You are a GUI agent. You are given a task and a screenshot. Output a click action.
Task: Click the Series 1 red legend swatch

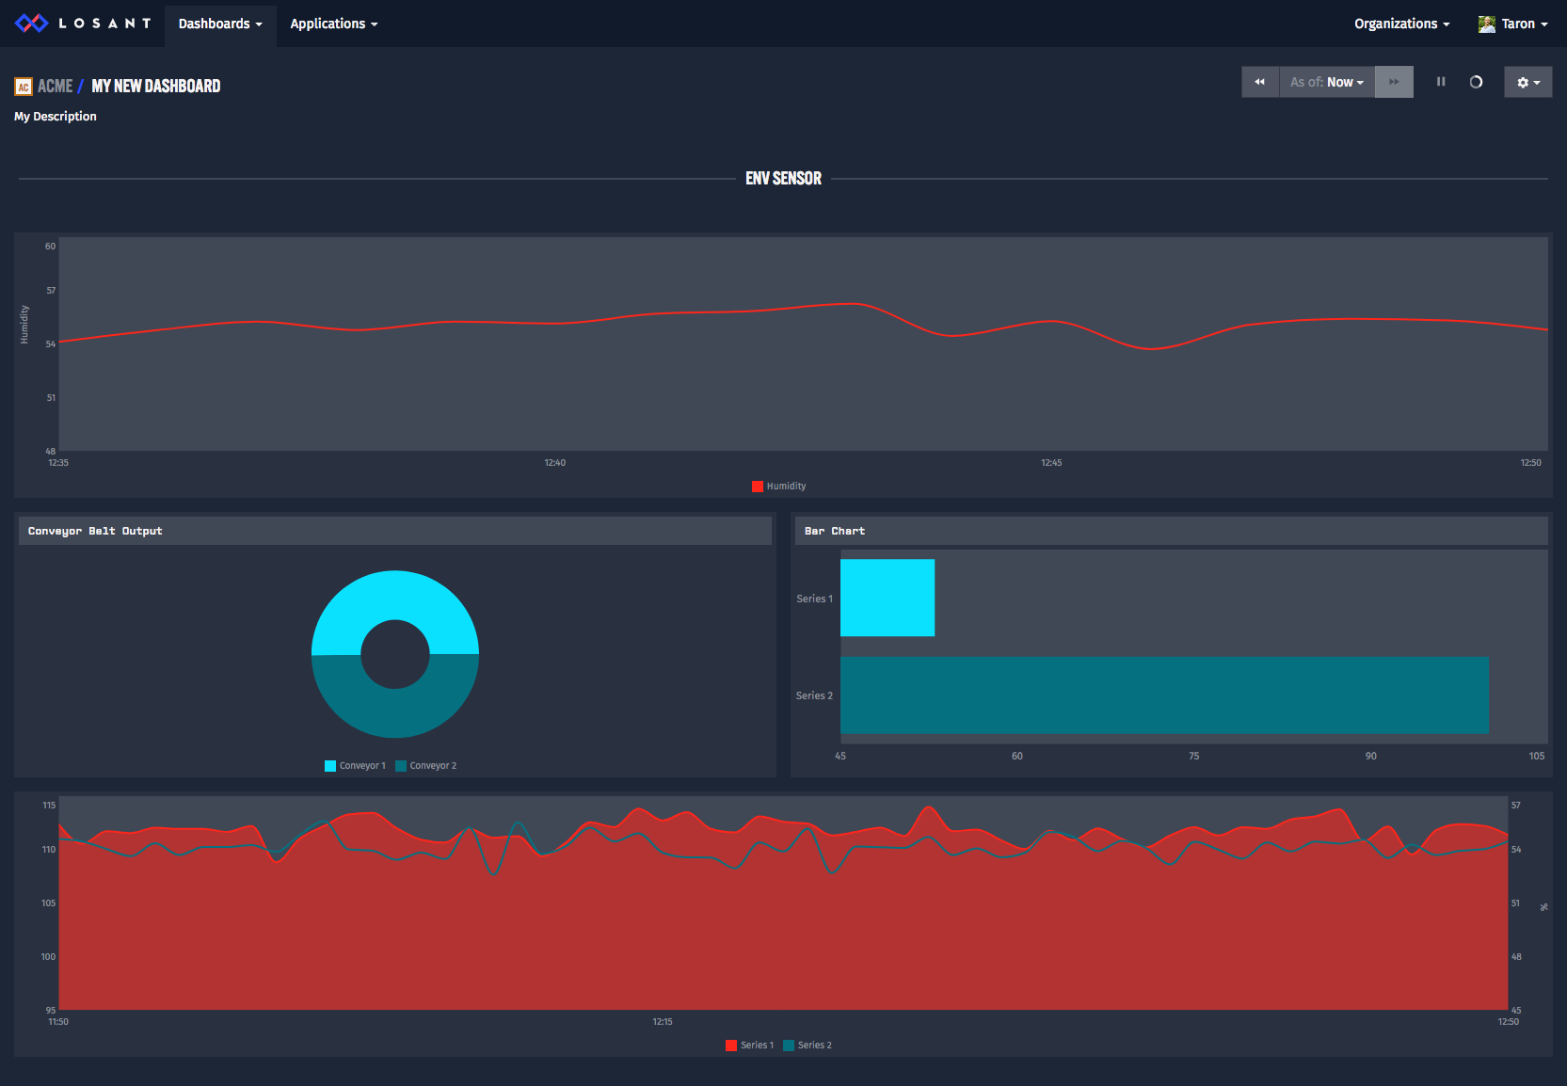click(731, 1046)
